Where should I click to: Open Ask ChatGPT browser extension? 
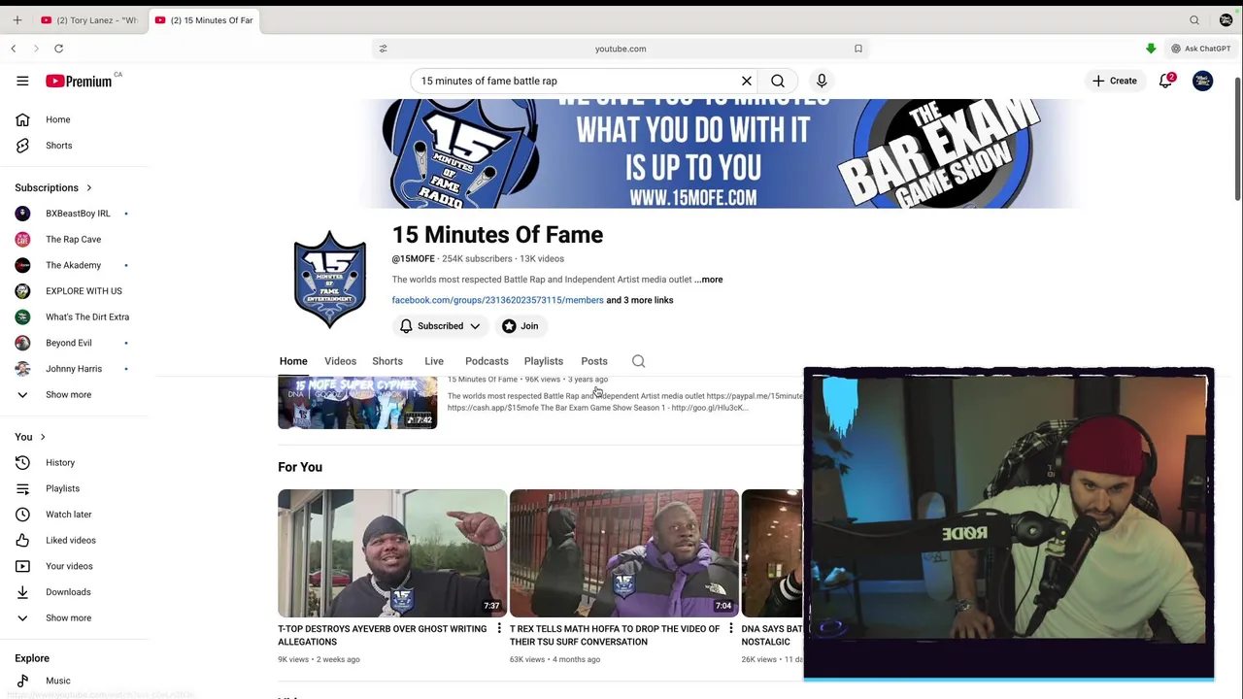coord(1201,49)
